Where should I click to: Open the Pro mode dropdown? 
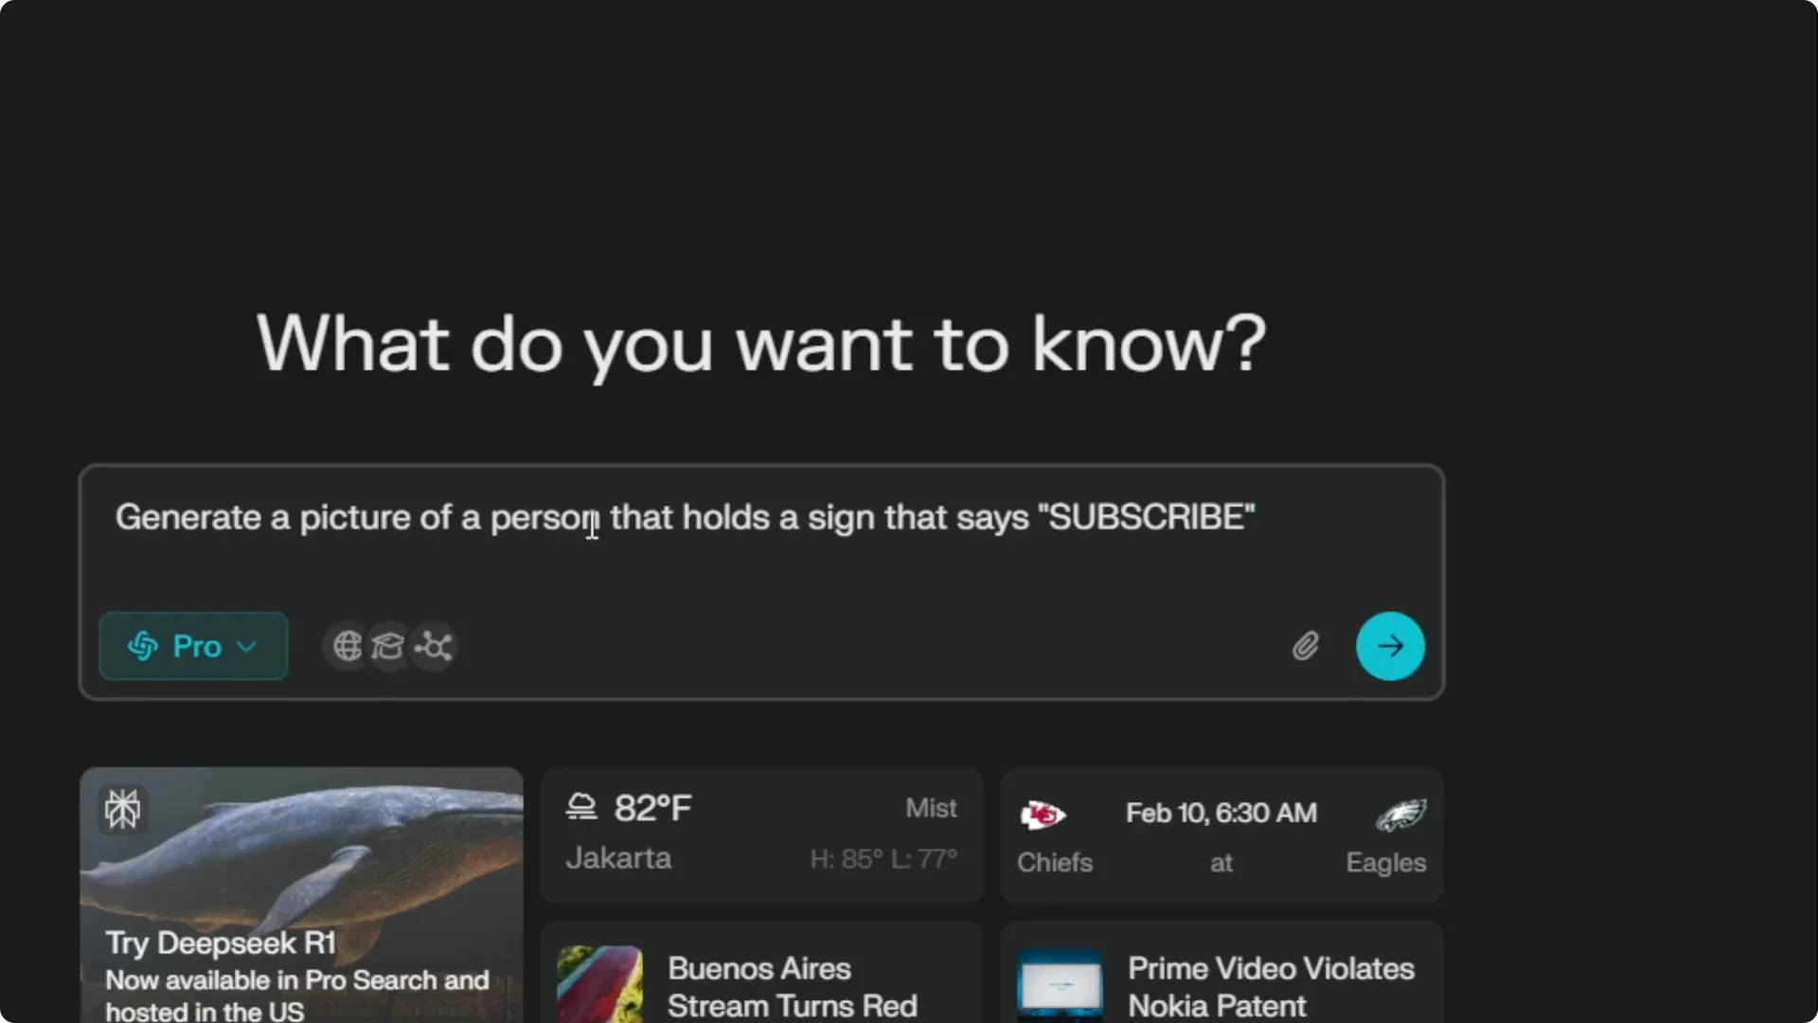pos(193,646)
